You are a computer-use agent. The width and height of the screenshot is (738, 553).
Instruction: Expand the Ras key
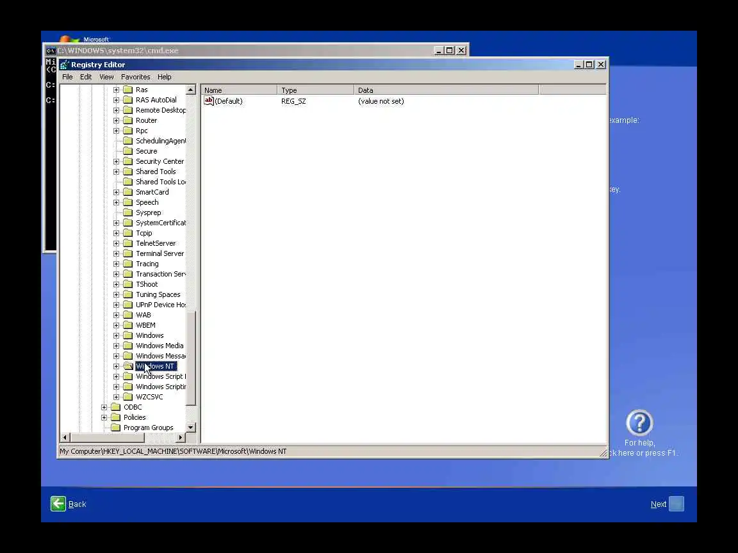click(116, 90)
